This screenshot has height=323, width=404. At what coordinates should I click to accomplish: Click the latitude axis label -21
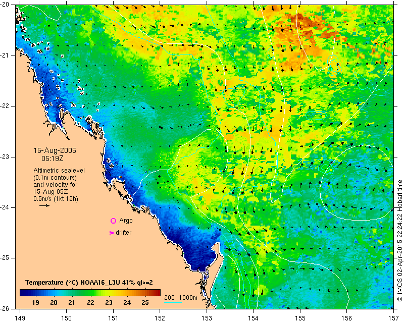[x=5, y=56]
